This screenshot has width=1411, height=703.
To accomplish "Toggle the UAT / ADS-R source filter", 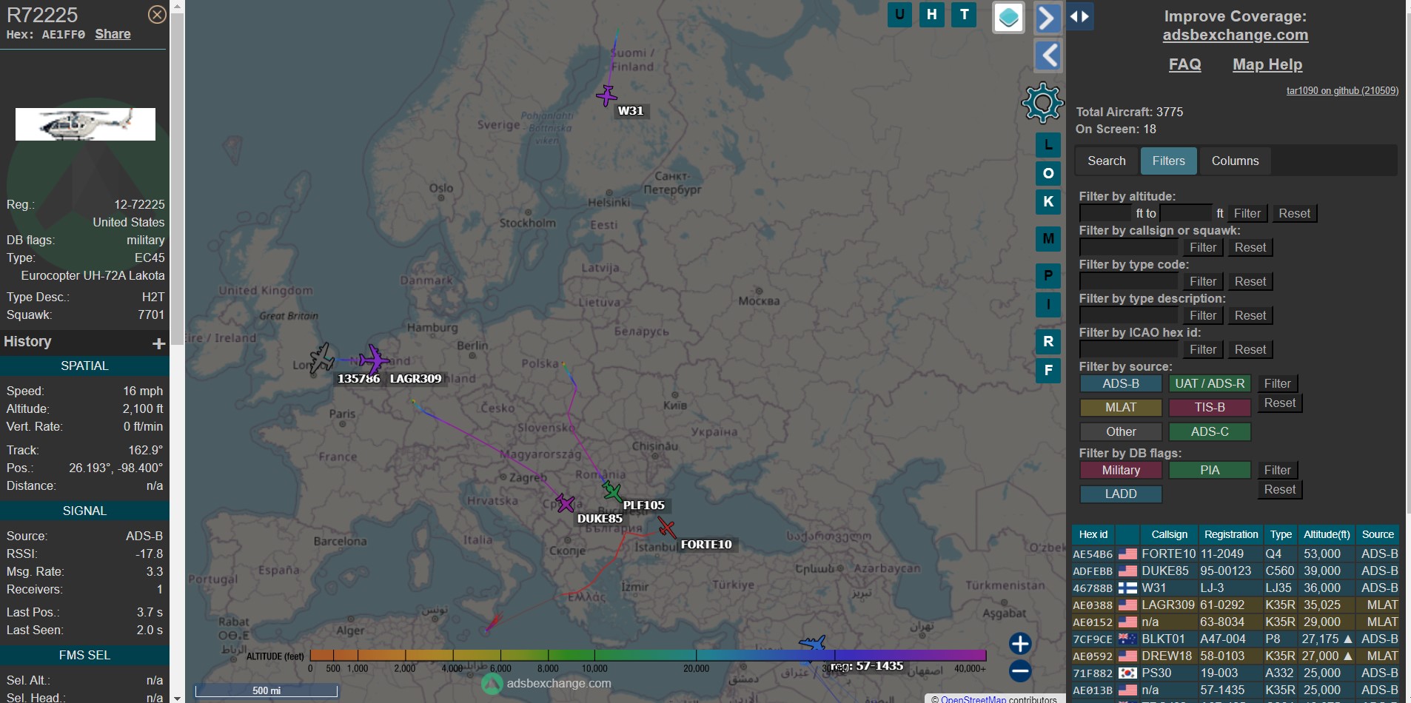I will click(x=1210, y=383).
